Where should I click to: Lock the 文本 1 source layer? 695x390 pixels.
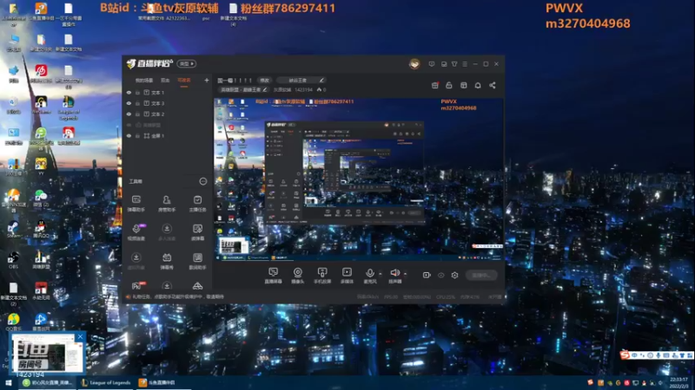137,93
